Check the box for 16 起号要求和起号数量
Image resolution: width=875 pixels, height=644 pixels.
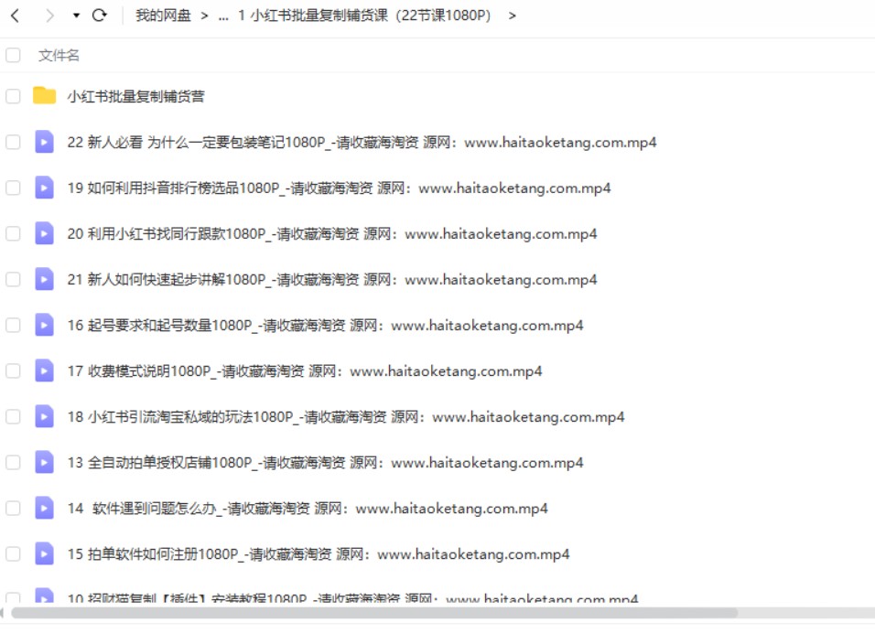pyautogui.click(x=13, y=325)
